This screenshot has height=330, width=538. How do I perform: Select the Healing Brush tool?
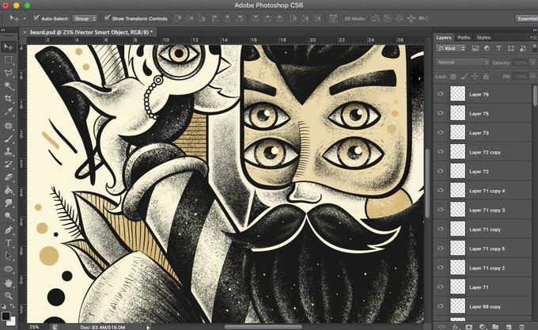pos(8,126)
